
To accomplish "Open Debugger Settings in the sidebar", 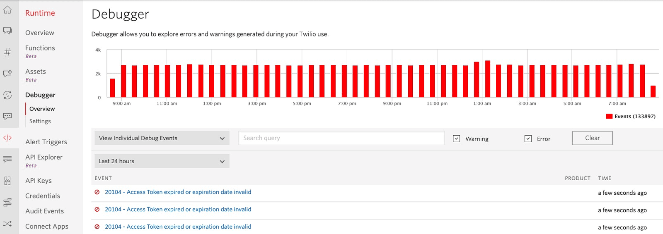I will 40,121.
